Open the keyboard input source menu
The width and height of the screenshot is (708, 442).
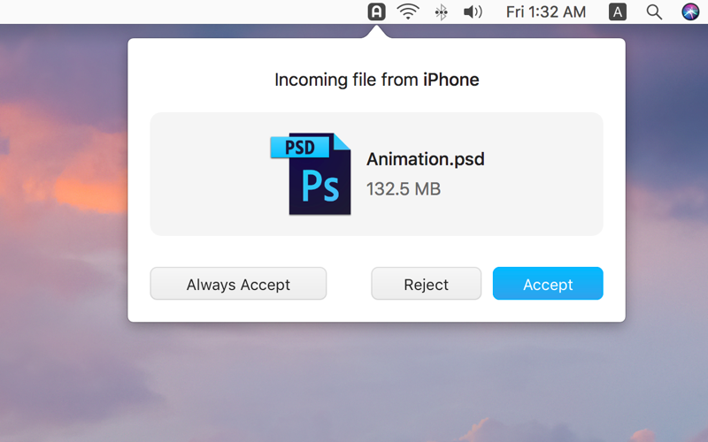tap(617, 11)
